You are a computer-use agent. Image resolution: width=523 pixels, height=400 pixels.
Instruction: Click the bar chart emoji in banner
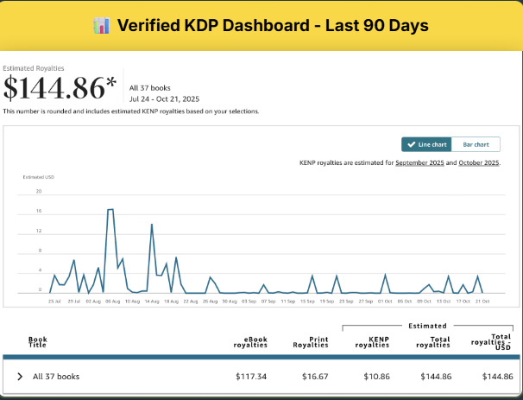point(102,26)
